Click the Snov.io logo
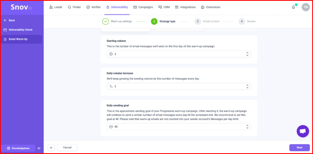Viewport: 313px width, 154px height. (21, 8)
